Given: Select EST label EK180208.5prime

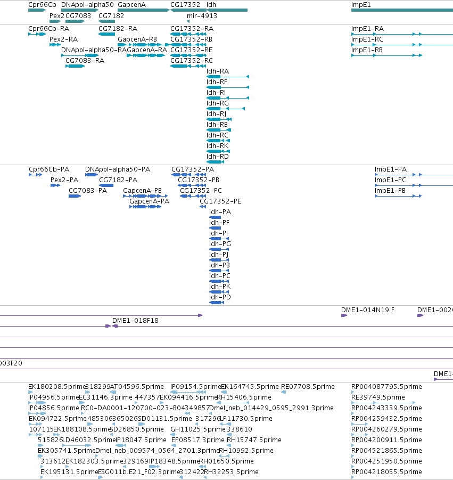Looking at the screenshot, I should click(57, 387).
